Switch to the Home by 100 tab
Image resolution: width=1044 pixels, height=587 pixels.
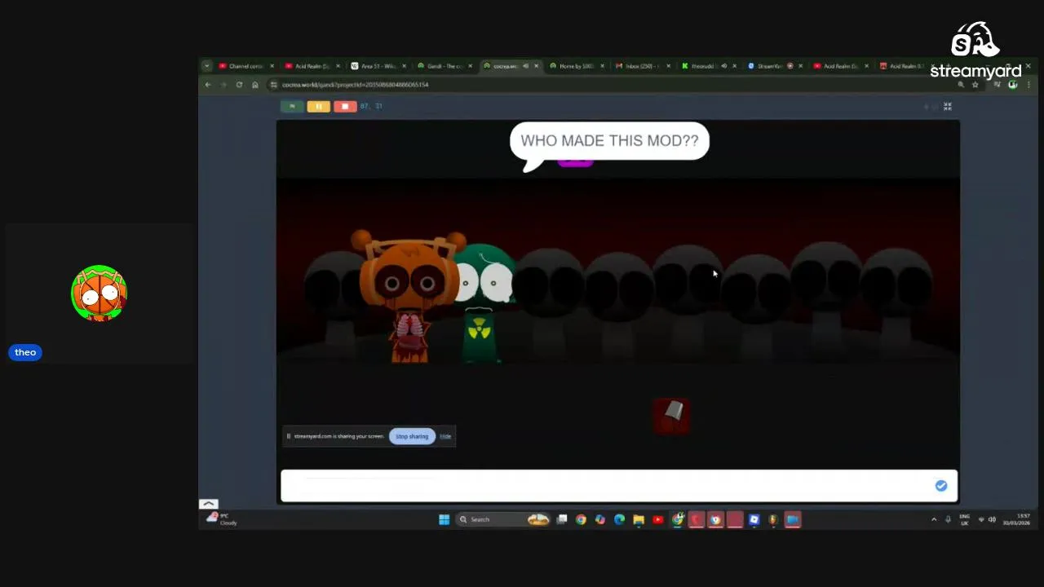click(x=577, y=66)
